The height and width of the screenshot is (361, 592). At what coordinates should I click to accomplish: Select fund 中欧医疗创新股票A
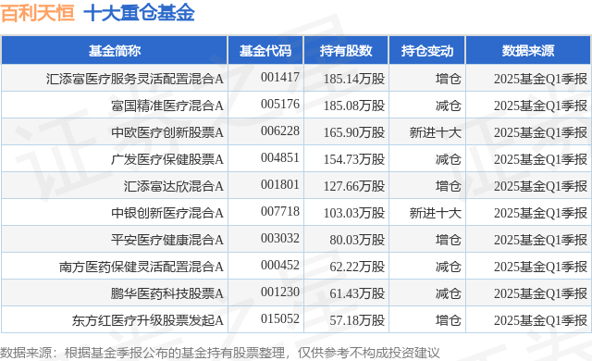click(167, 132)
